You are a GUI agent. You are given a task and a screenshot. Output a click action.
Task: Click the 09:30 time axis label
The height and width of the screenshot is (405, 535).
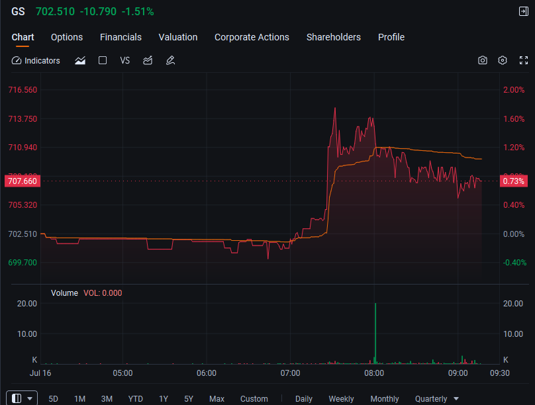click(500, 373)
